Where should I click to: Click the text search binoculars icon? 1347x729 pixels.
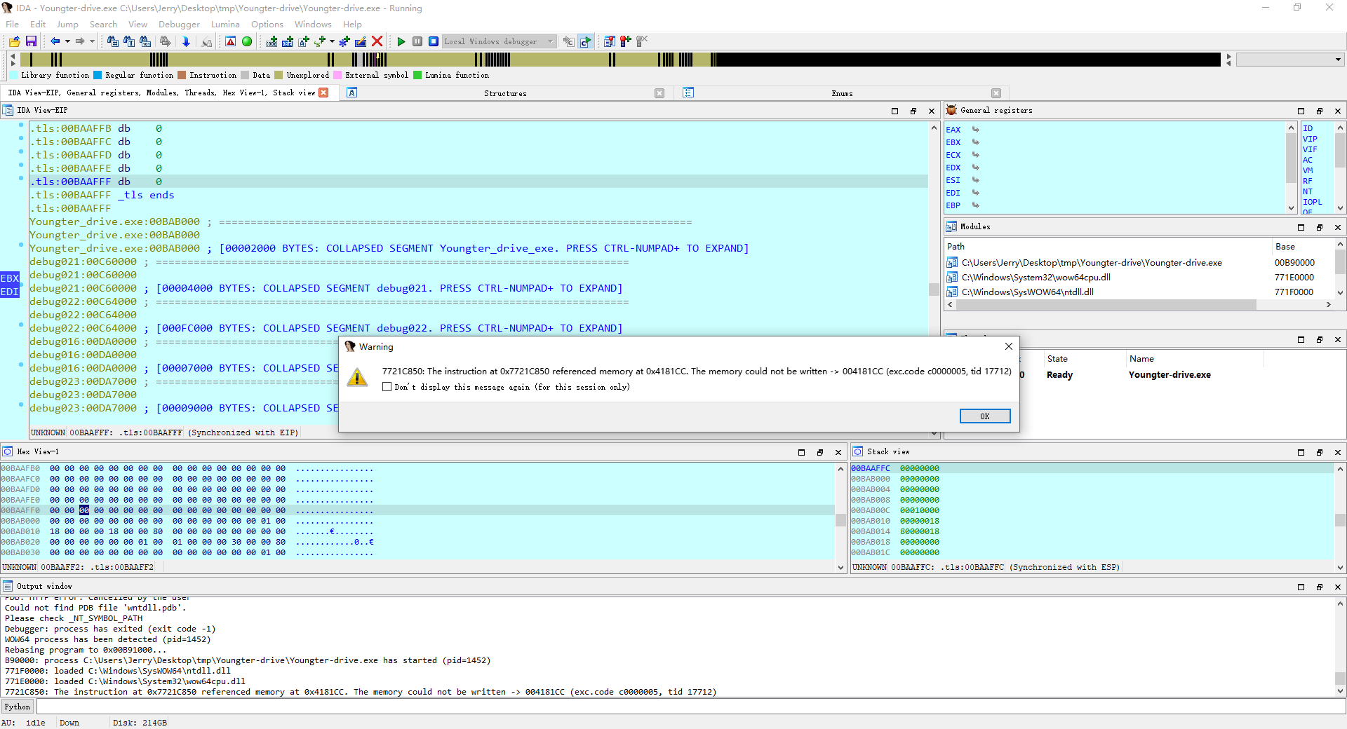(129, 41)
